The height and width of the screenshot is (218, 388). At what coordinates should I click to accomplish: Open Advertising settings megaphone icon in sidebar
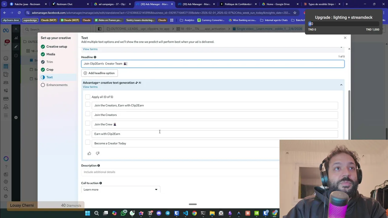tap(6, 91)
